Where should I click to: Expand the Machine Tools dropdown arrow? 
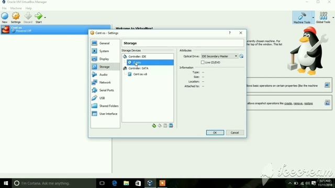313,17
